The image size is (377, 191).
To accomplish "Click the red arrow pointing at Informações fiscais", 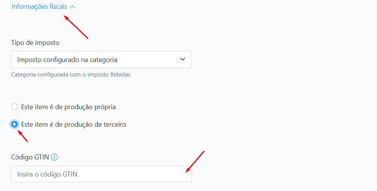I will pos(76,27).
